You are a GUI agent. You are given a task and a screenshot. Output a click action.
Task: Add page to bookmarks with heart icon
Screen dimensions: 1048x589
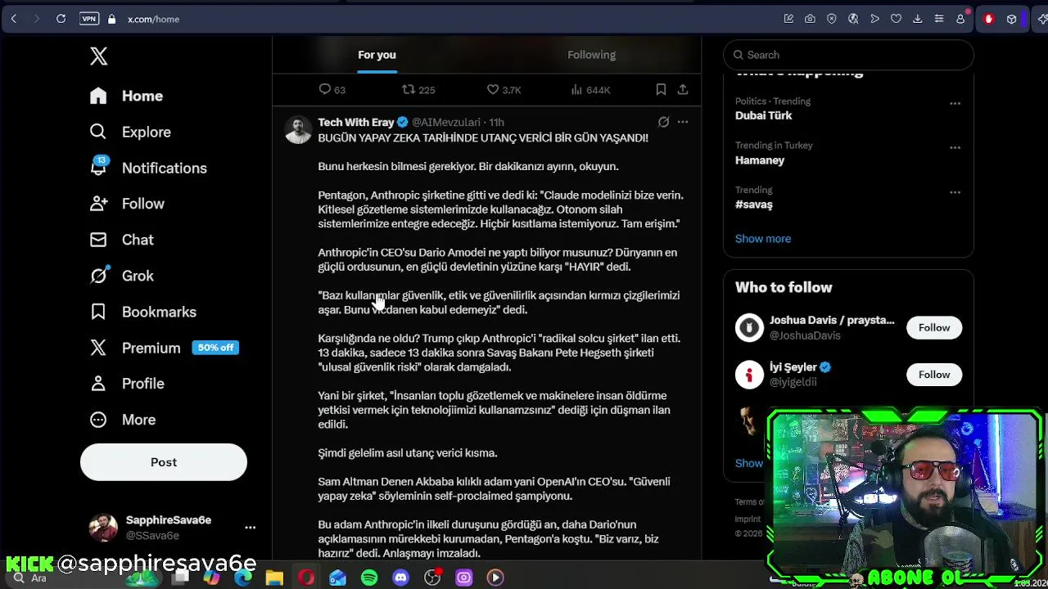pyautogui.click(x=896, y=19)
